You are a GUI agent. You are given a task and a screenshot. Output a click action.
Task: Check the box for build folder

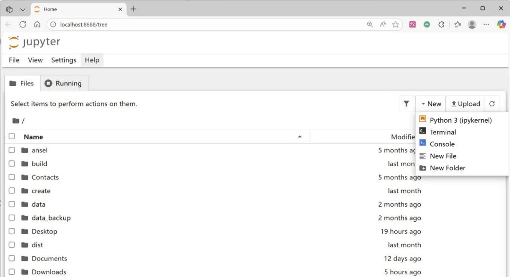[12, 164]
